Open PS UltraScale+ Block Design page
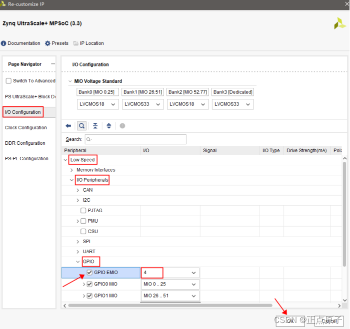Screen dimensions: 350x329 tap(30, 97)
